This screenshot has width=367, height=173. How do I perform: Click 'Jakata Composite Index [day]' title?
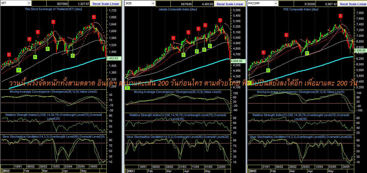178,9
